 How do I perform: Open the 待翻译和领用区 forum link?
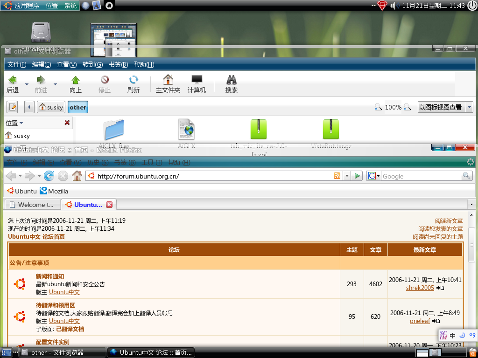pos(55,305)
